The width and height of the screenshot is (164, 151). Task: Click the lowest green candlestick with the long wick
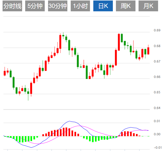click(28, 93)
